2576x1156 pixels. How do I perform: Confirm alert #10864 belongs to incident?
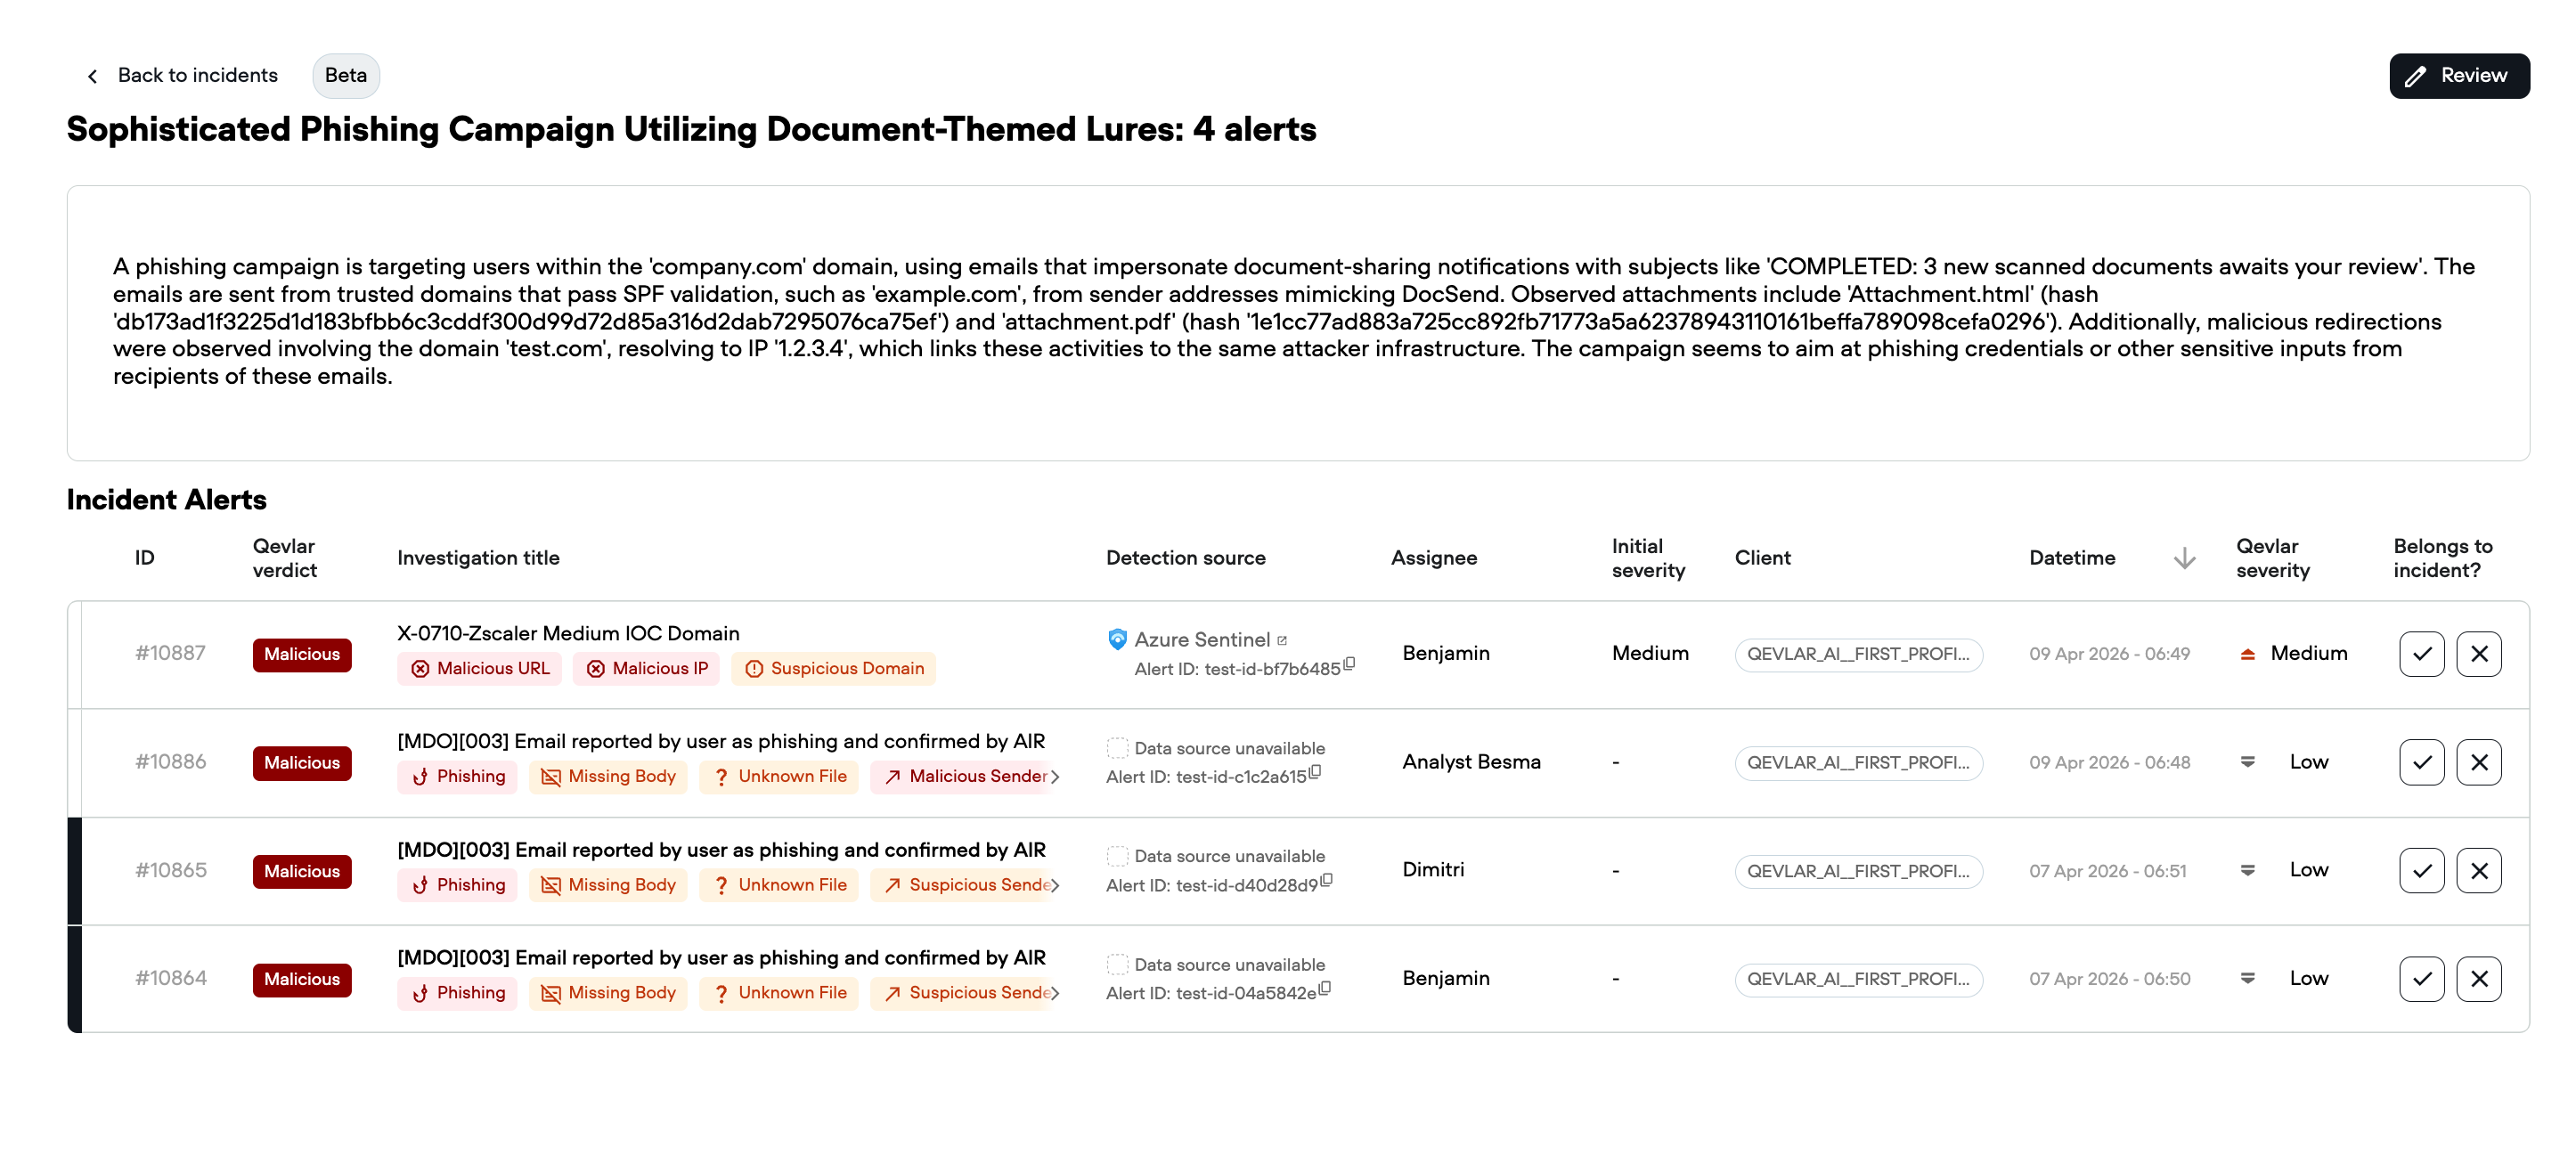coord(2421,979)
